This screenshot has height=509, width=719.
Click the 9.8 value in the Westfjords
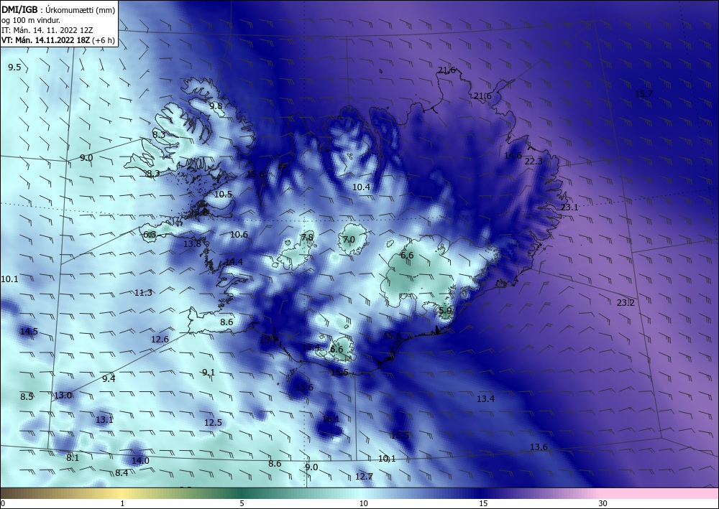pos(216,106)
